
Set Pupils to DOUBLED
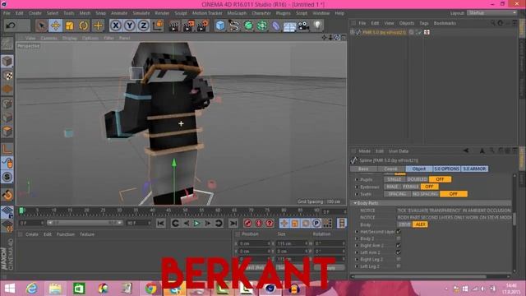(x=417, y=179)
